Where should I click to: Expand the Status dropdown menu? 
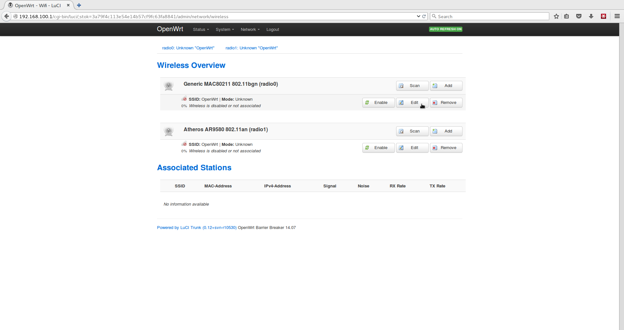(x=201, y=30)
